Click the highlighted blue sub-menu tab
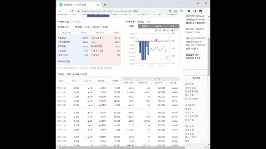 click(98, 15)
